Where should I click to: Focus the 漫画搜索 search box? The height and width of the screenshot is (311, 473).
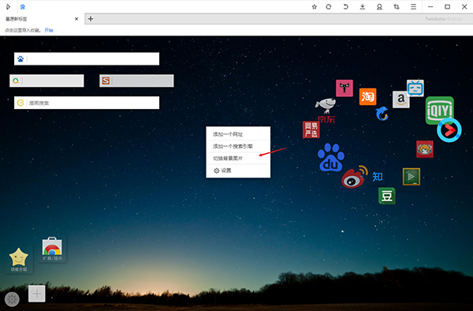pos(87,103)
